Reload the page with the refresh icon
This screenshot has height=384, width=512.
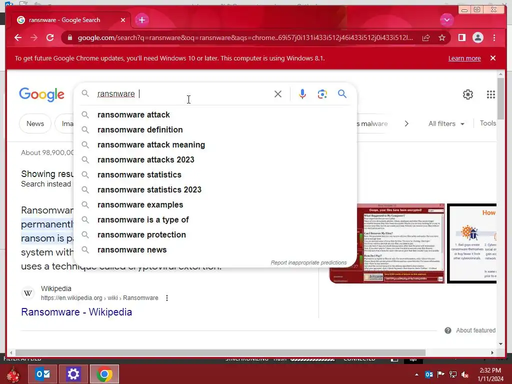click(x=50, y=37)
